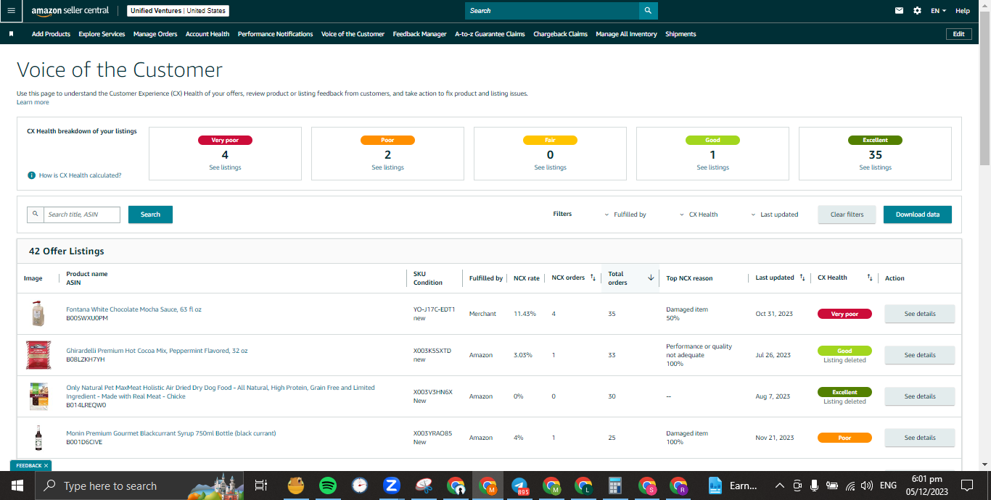
Task: Sort by Last updated arrows
Action: tap(802, 278)
